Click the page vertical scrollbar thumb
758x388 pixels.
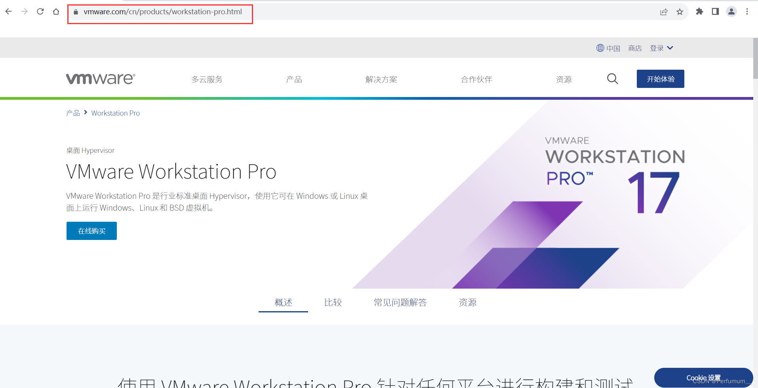756,59
